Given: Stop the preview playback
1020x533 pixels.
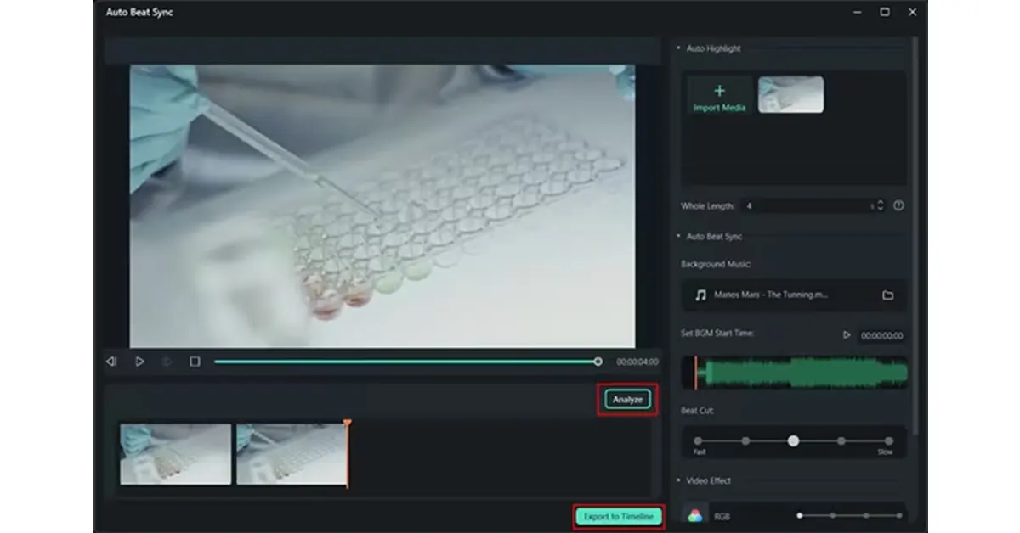Looking at the screenshot, I should coord(195,362).
